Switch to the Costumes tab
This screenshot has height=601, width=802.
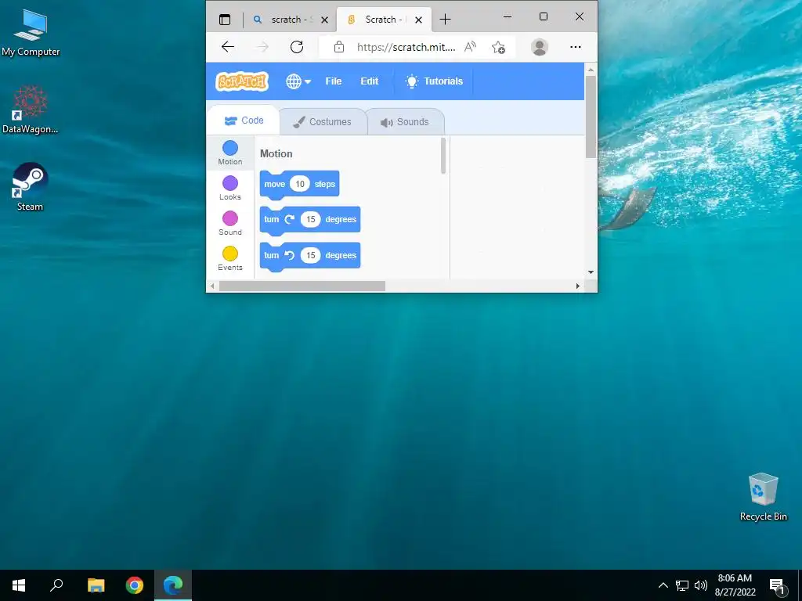coord(322,122)
